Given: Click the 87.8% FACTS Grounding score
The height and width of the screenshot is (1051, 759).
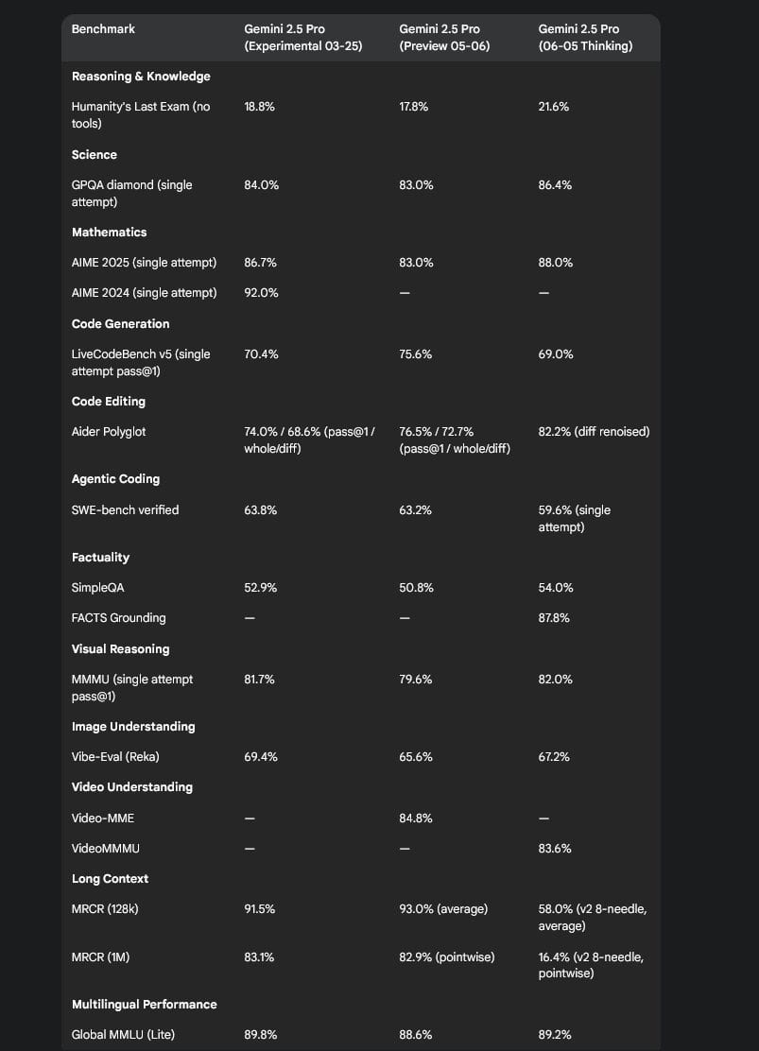Looking at the screenshot, I should click(554, 618).
